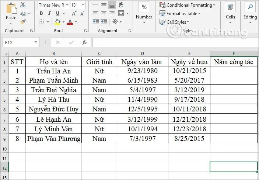
Task: Open Conditional Formatting menu
Action: [187, 5]
